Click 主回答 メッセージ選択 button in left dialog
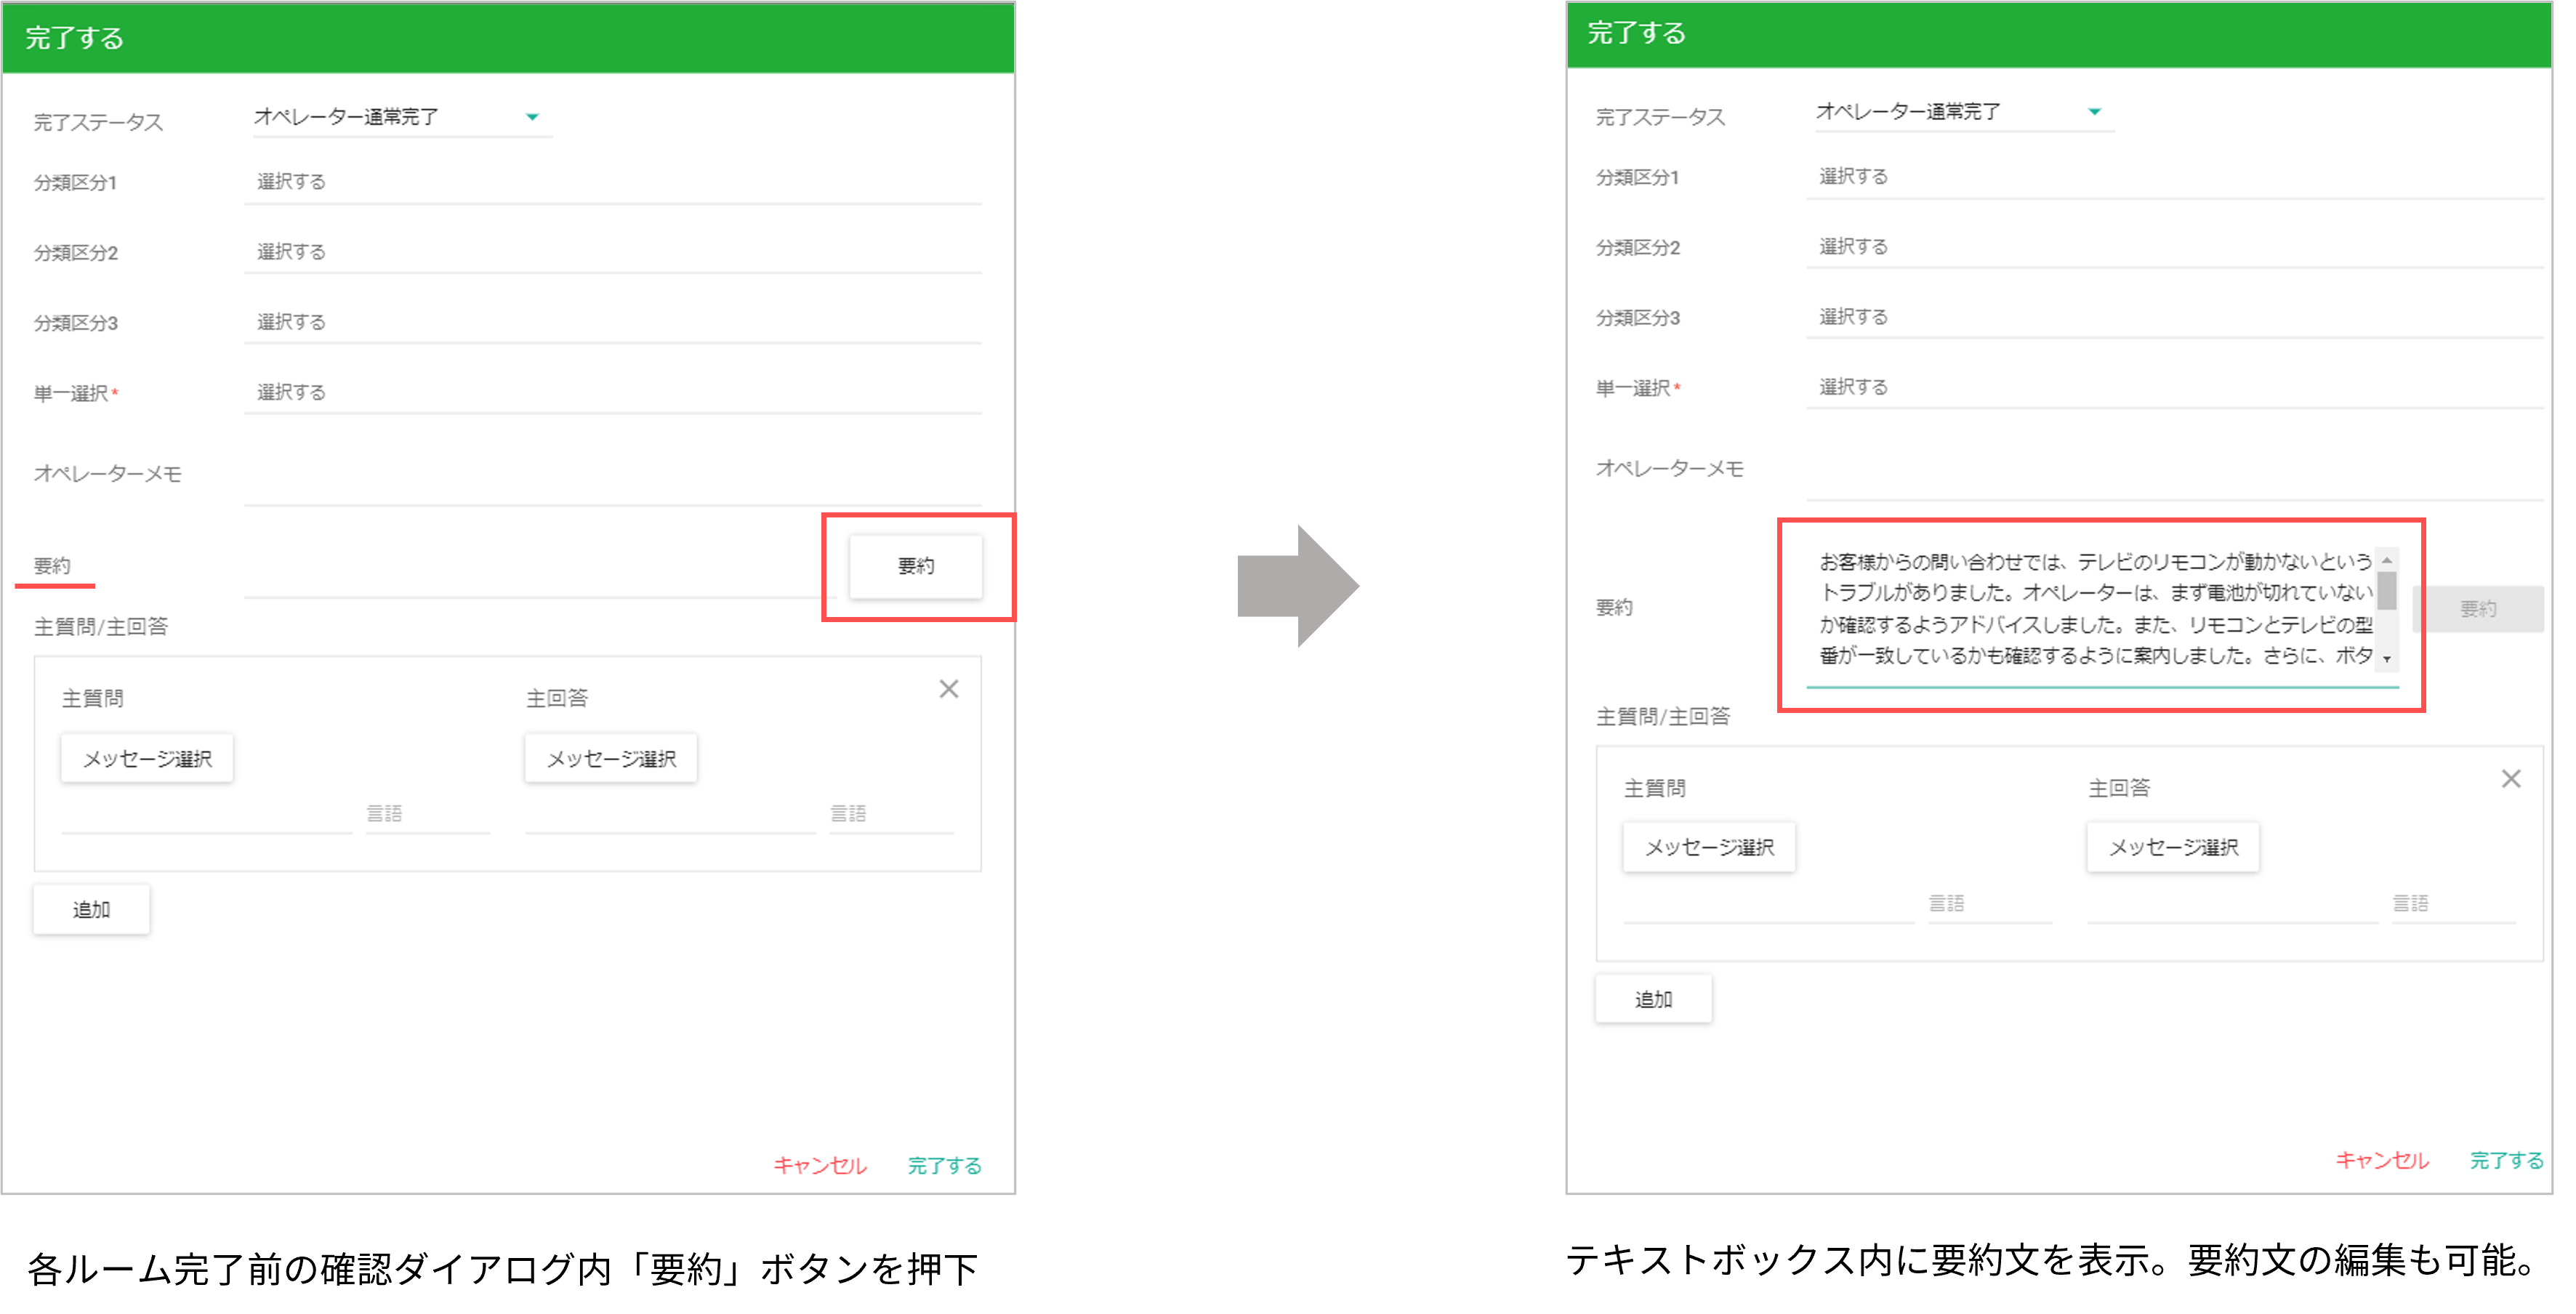This screenshot has height=1314, width=2576. pyautogui.click(x=611, y=759)
